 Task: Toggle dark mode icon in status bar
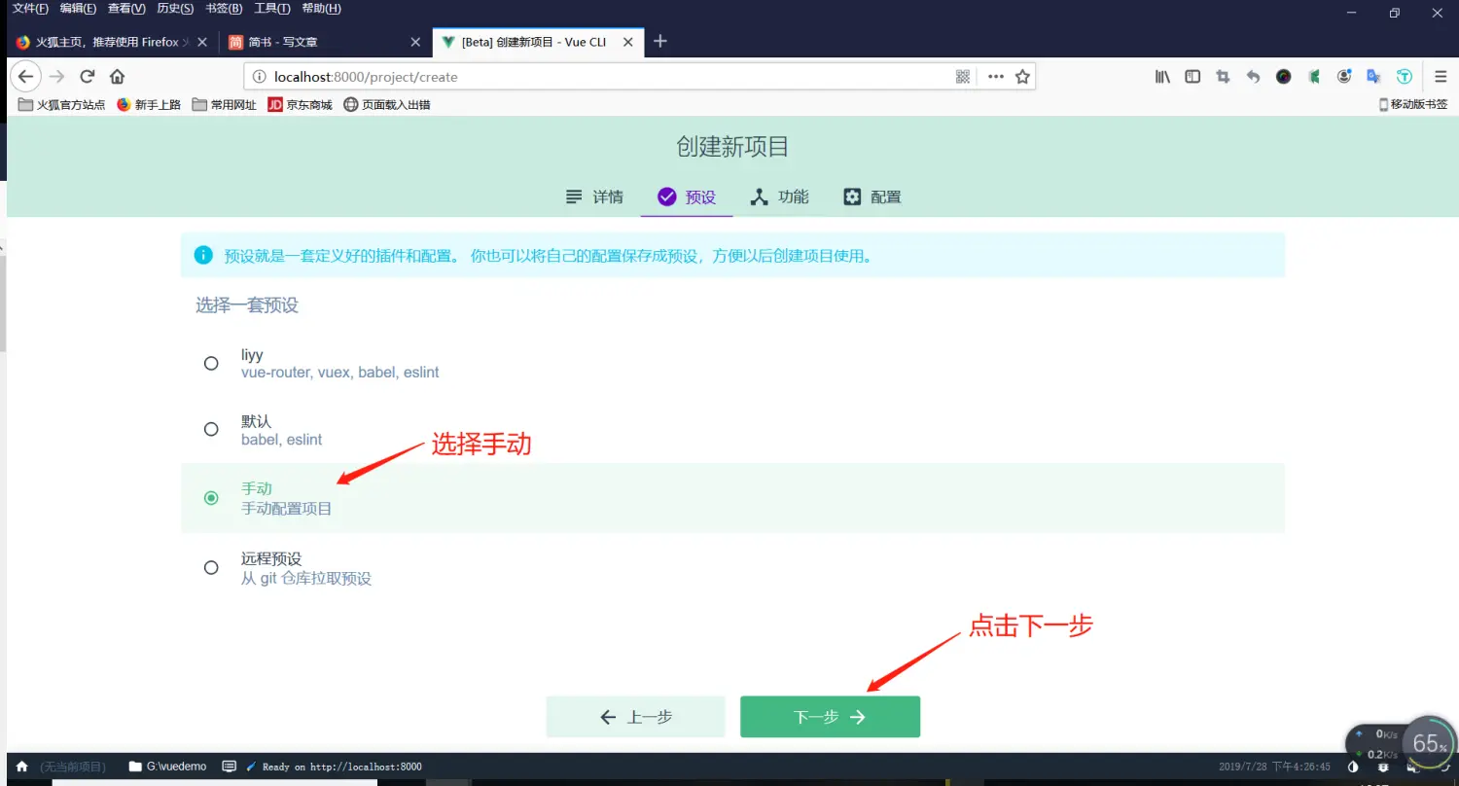point(1353,767)
